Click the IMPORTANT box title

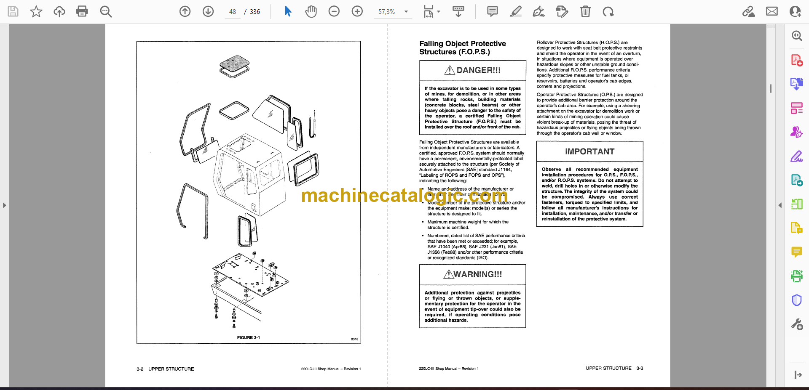590,151
